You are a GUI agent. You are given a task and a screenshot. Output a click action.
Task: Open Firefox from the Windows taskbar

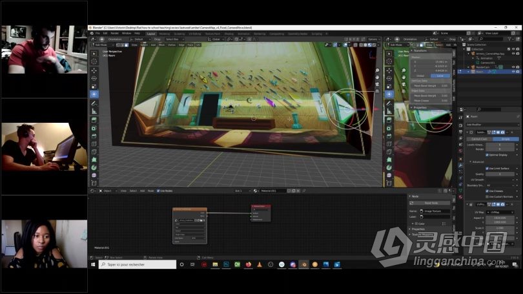coord(249,265)
